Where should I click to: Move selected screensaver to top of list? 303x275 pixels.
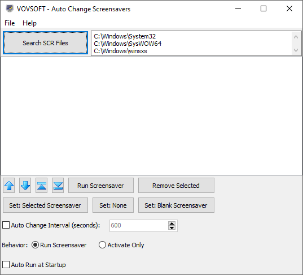[x=42, y=186]
